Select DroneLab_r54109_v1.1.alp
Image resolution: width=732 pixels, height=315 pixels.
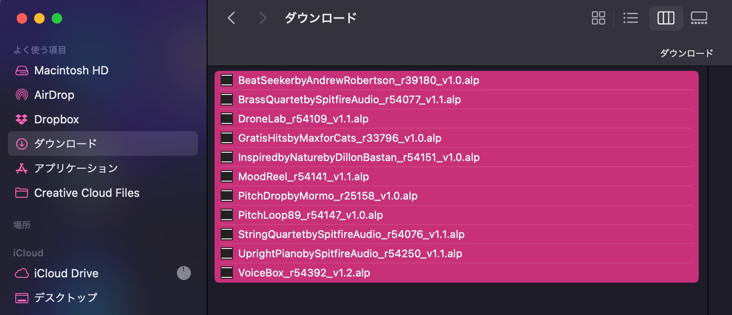pyautogui.click(x=457, y=119)
